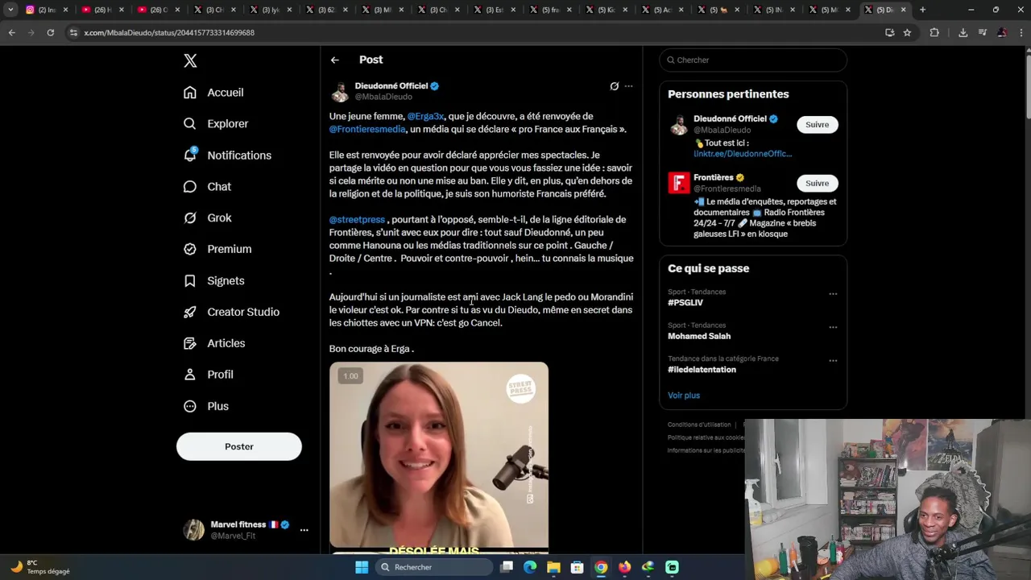
Task: Go back with the Post header arrow
Action: point(335,60)
